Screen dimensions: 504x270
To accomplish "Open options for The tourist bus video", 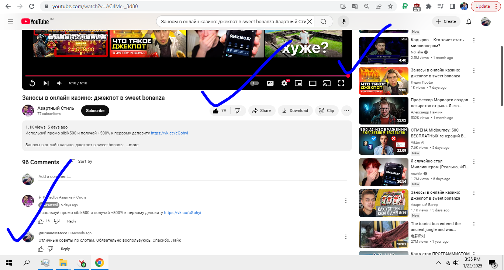I will point(474,224).
